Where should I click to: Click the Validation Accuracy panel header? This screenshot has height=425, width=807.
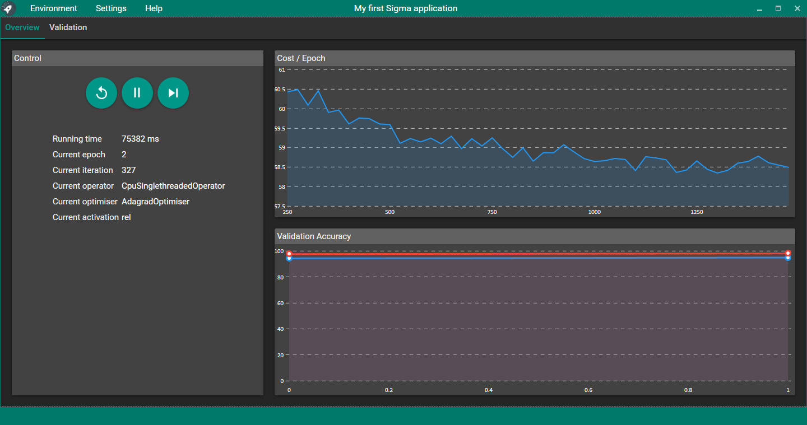coord(535,236)
